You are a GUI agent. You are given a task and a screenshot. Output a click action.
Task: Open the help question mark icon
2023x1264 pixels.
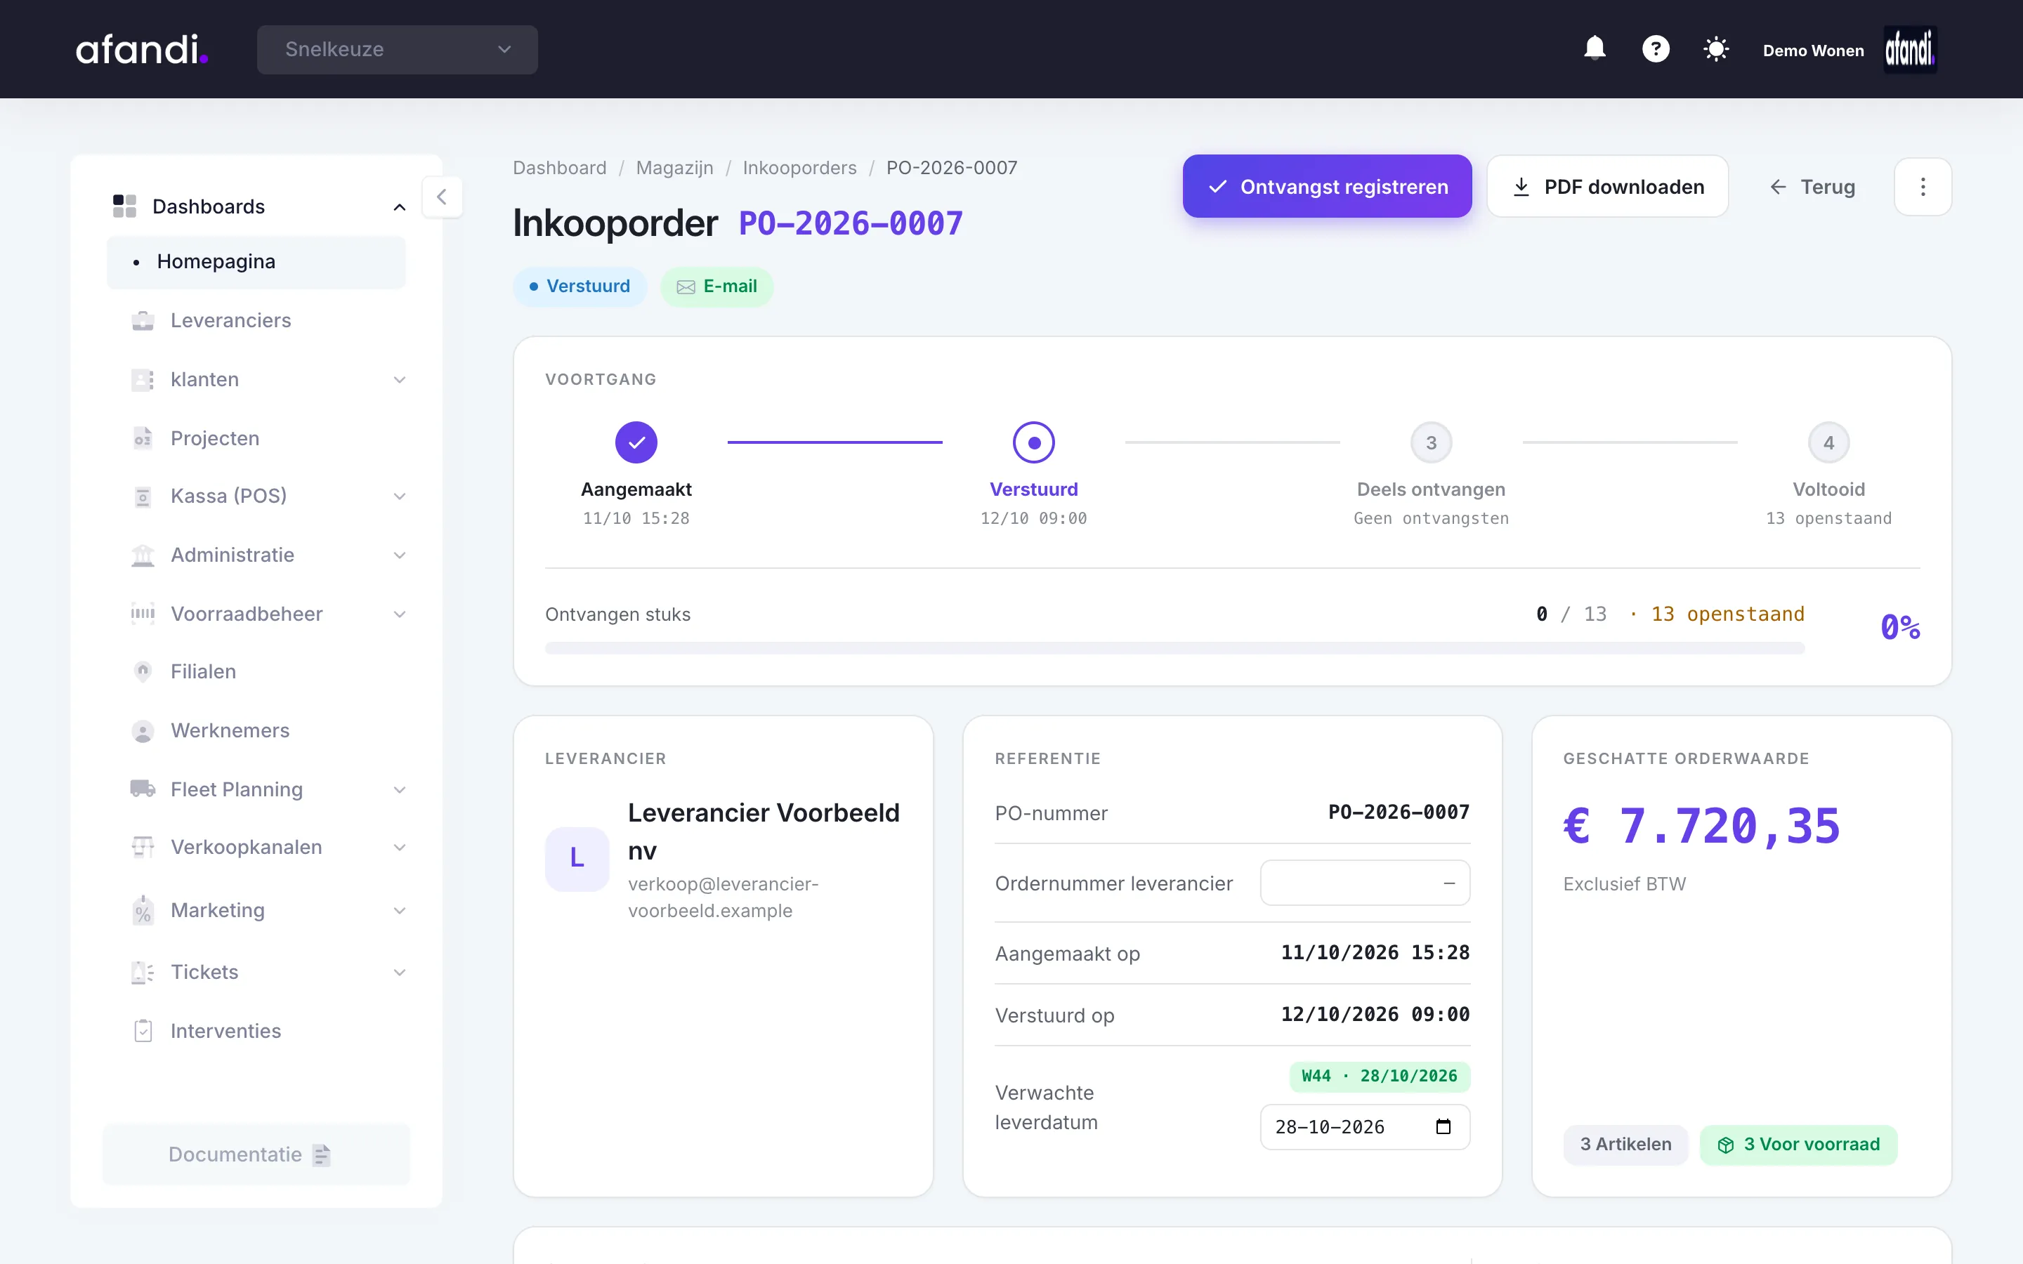click(1655, 48)
